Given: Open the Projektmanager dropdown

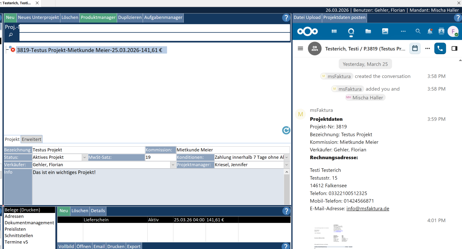Looking at the screenshot, I should [286, 165].
